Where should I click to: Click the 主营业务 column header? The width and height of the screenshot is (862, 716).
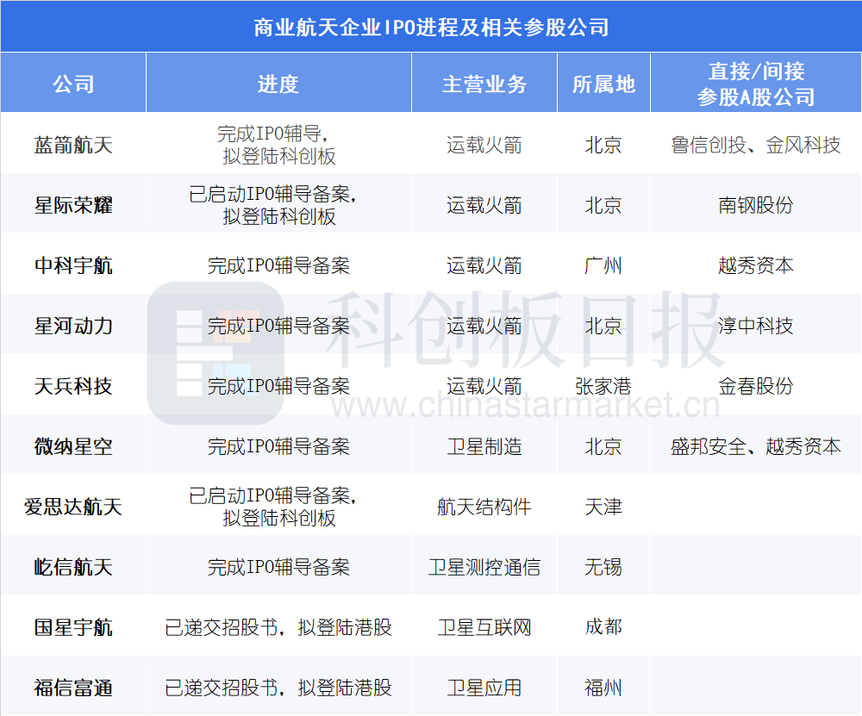485,83
